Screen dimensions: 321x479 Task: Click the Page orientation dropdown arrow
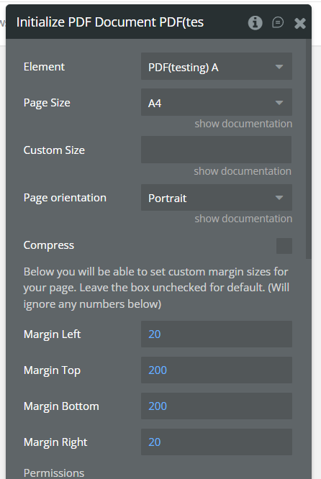tap(279, 198)
